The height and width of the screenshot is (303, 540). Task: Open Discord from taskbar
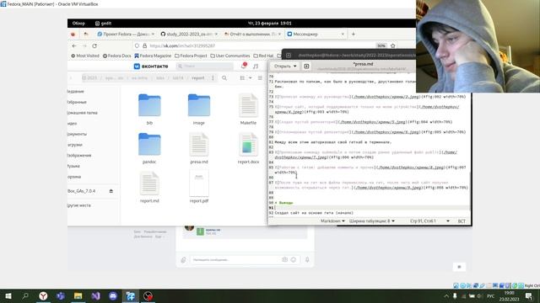113,295
